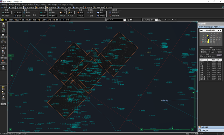Toggle バイエル Bayer designations
Image resolution: width=224 pixels, height=135 pixels.
pos(6,16)
